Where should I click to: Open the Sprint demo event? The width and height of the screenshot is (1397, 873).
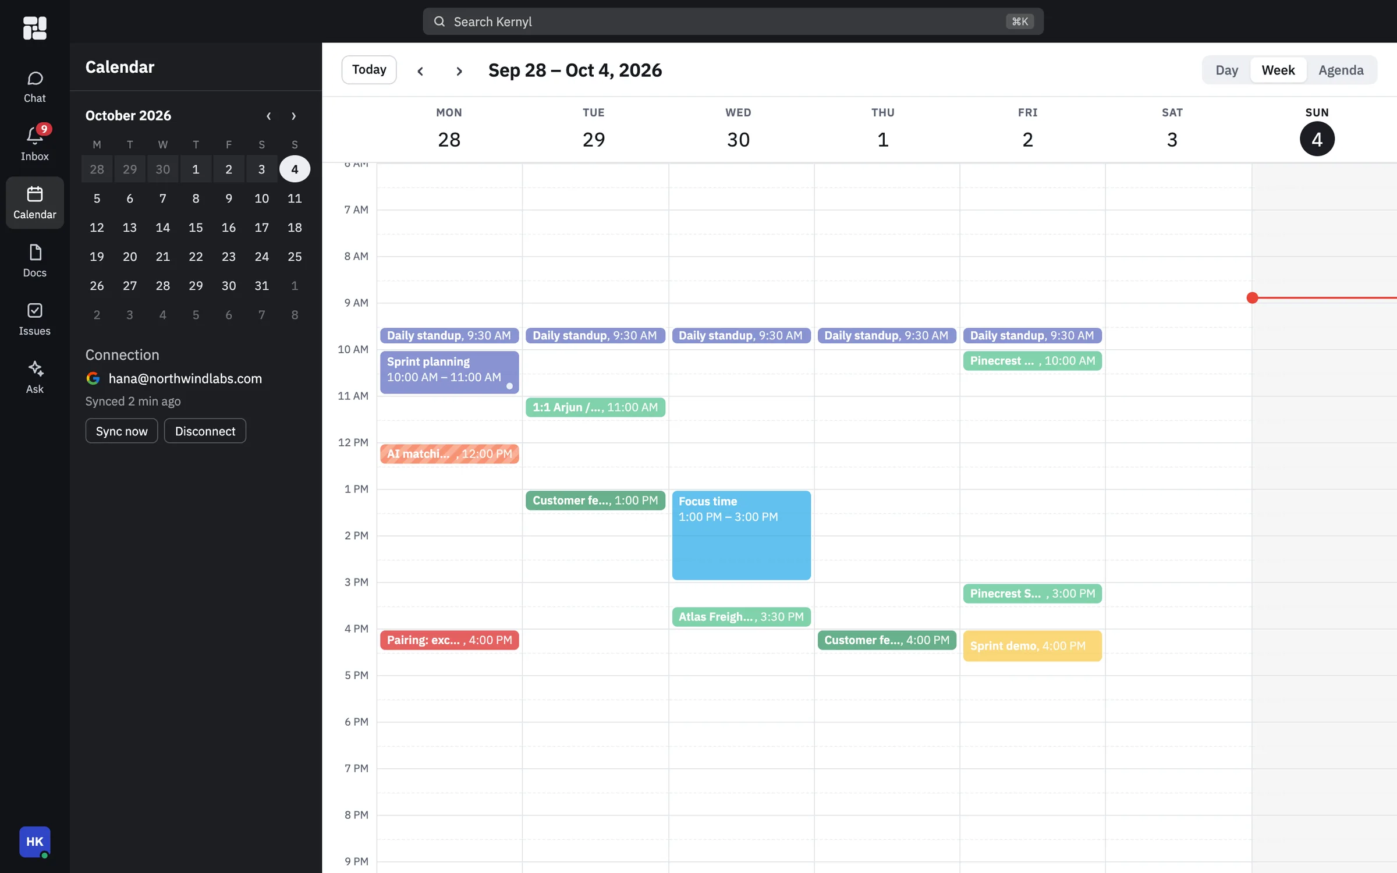[1032, 646]
